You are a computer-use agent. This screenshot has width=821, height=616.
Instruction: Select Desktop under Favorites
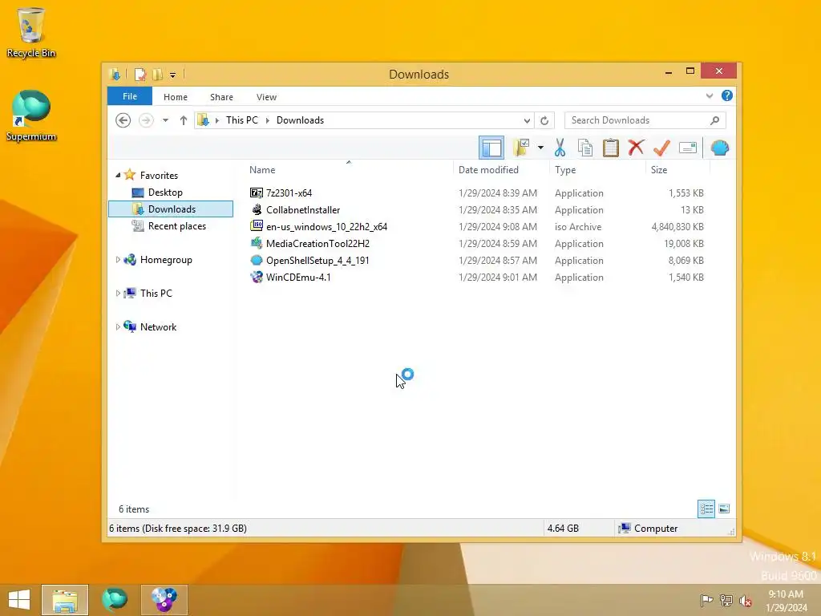(165, 192)
